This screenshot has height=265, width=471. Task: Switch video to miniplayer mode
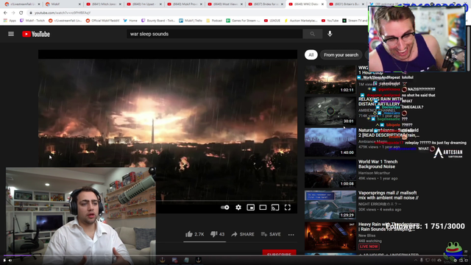pos(250,208)
